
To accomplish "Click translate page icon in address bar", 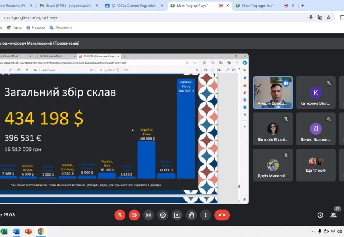I will [319, 17].
